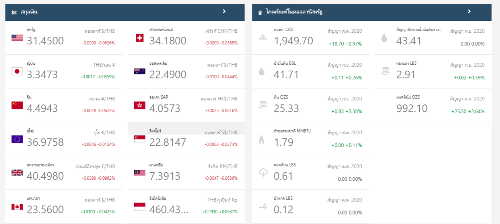Click the Singapore dollar rate 22.8147
The image size is (500, 224).
(x=168, y=142)
